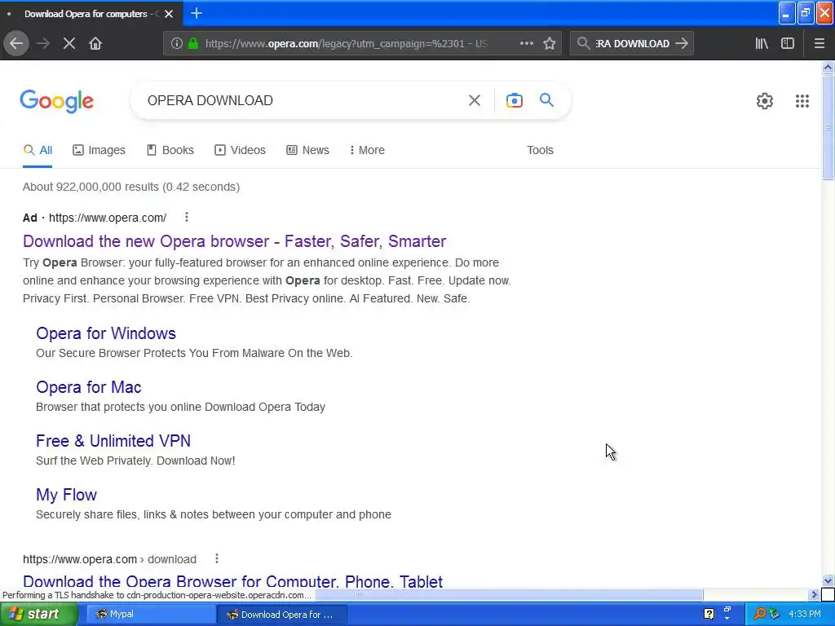The image size is (835, 626).
Task: Click the system tray clock
Action: [805, 615]
